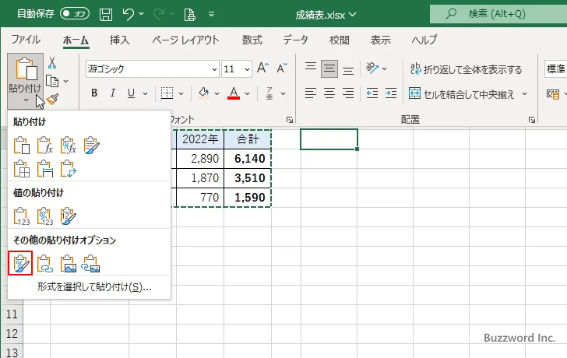Toggle bold formatting
This screenshot has height=358, width=567.
point(94,93)
